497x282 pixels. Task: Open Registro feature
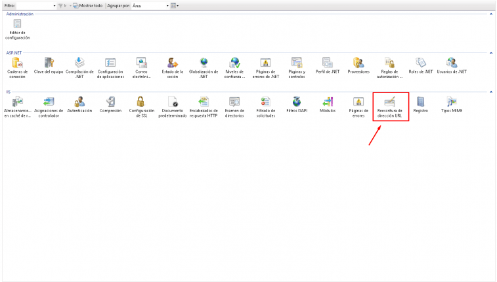pos(421,105)
